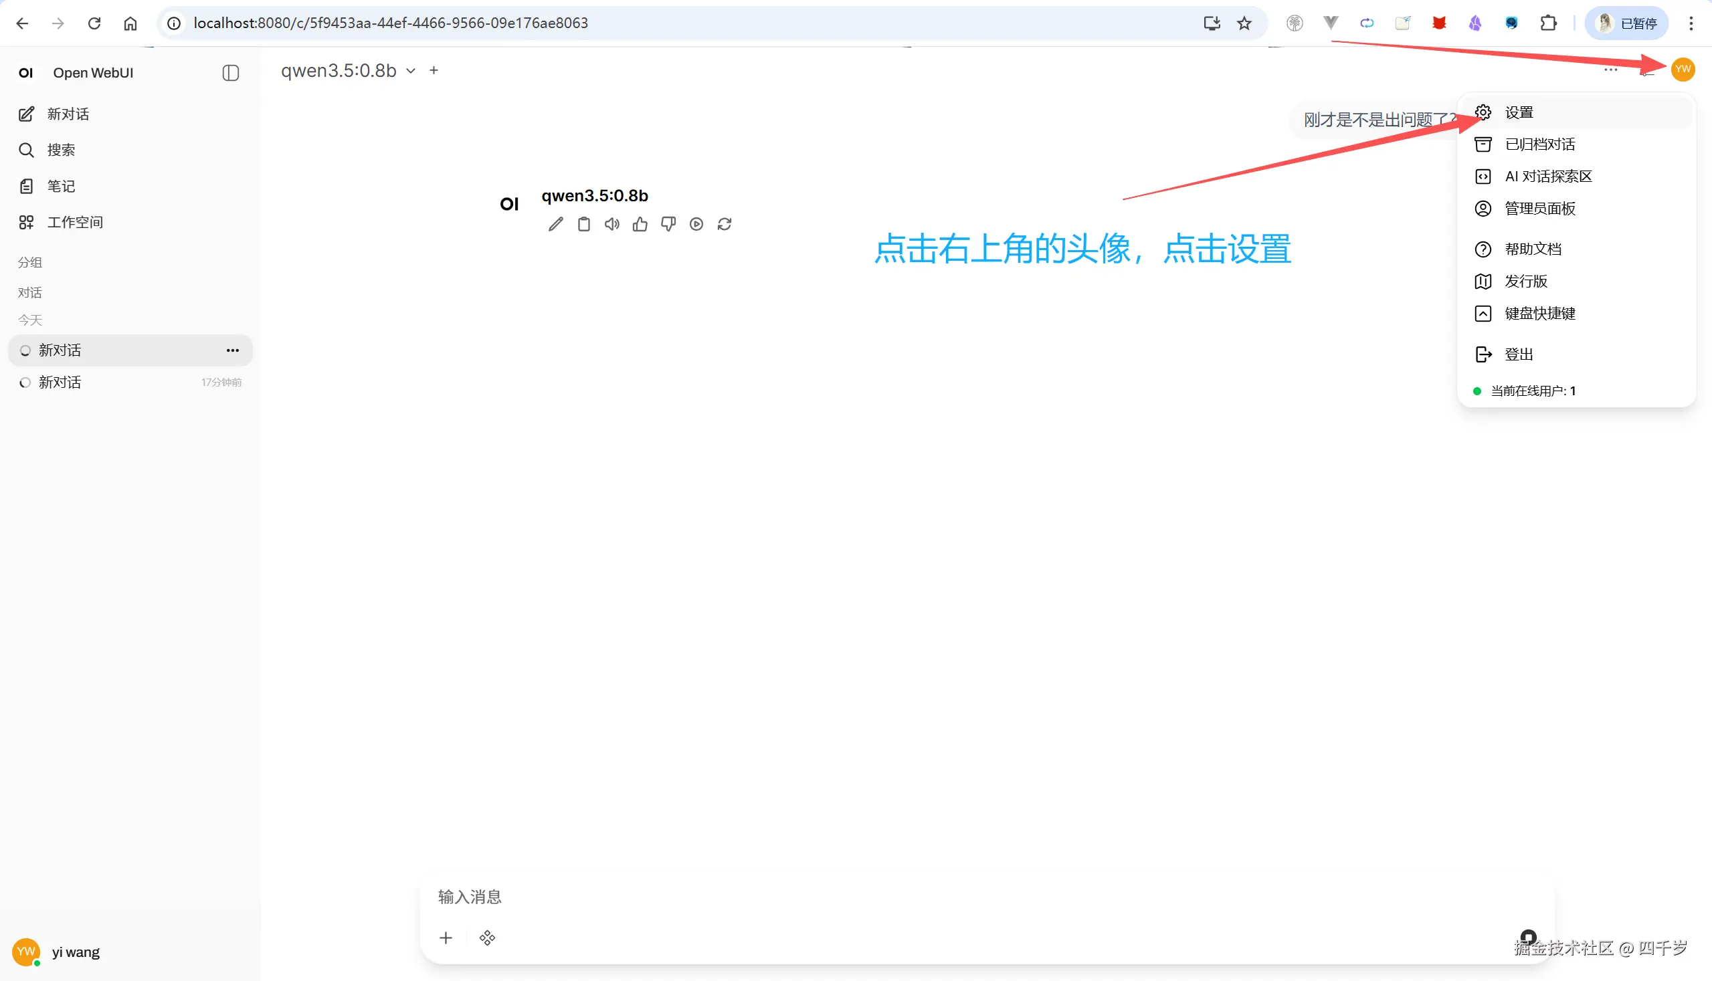Open the 笔记 notes section

(x=61, y=186)
